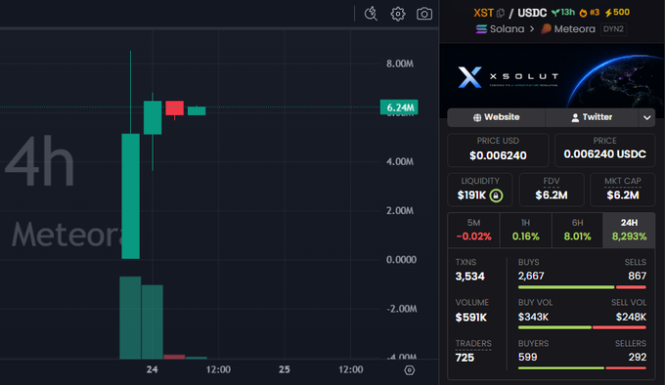Click the chart scale target icon

pyautogui.click(x=409, y=370)
